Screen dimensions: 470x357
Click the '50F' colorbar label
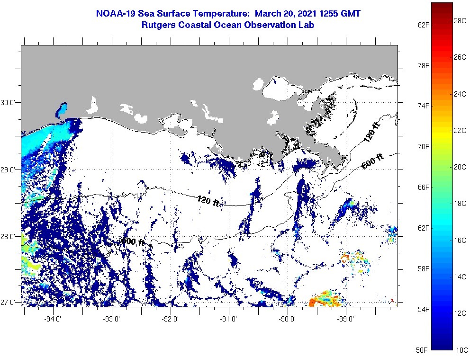pos(422,350)
